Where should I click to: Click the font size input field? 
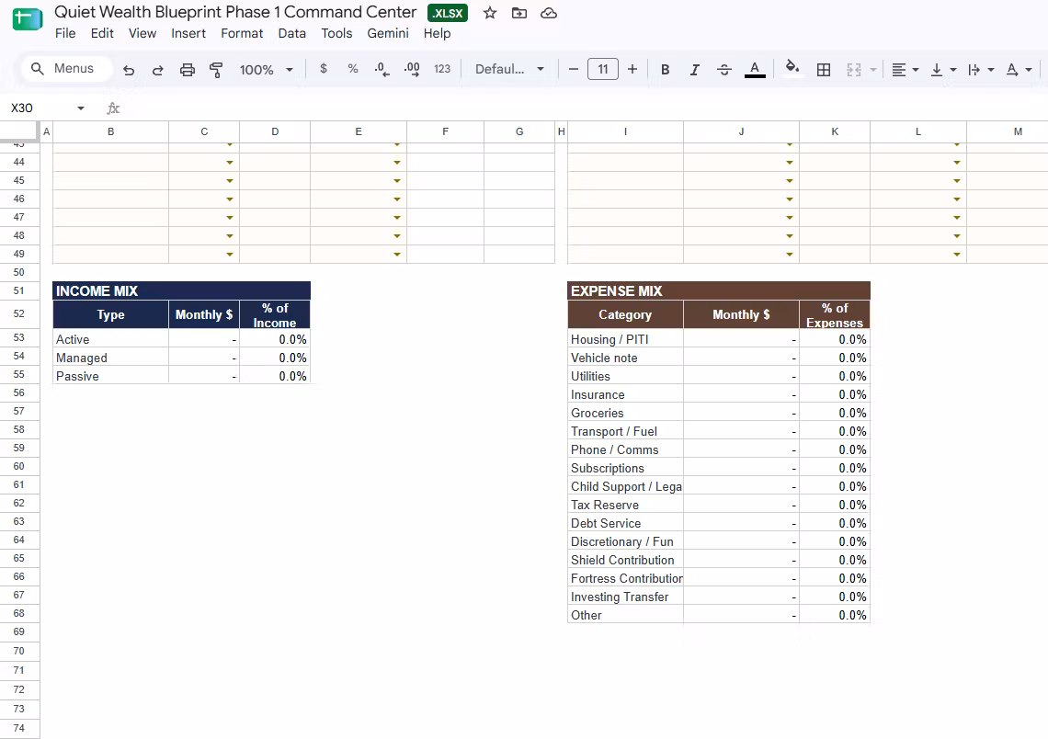pyautogui.click(x=603, y=69)
